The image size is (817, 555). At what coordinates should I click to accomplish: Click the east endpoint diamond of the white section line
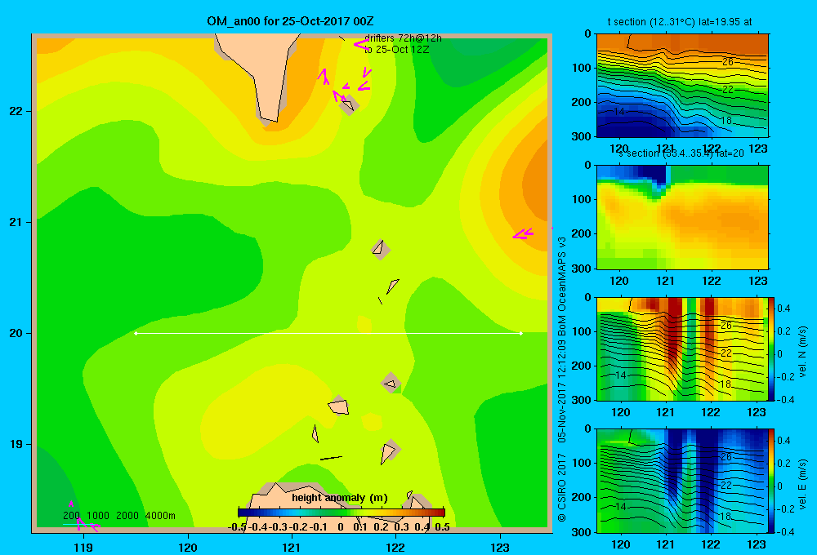click(x=520, y=333)
